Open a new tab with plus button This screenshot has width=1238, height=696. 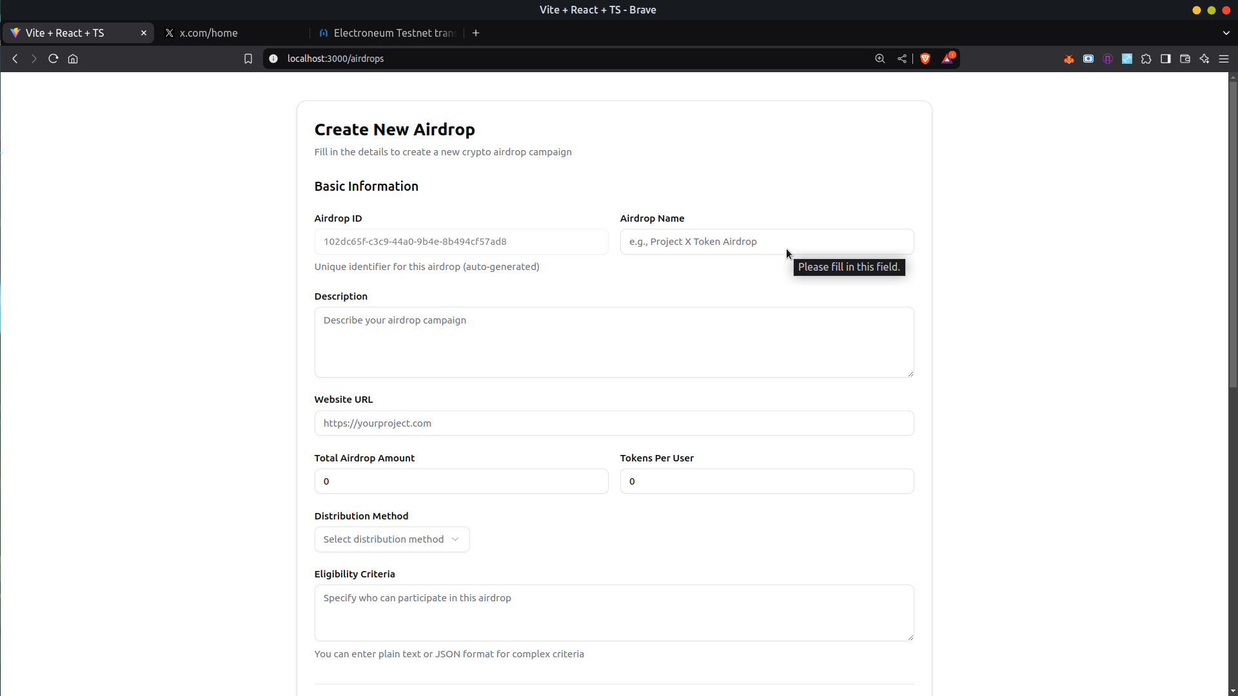click(476, 33)
